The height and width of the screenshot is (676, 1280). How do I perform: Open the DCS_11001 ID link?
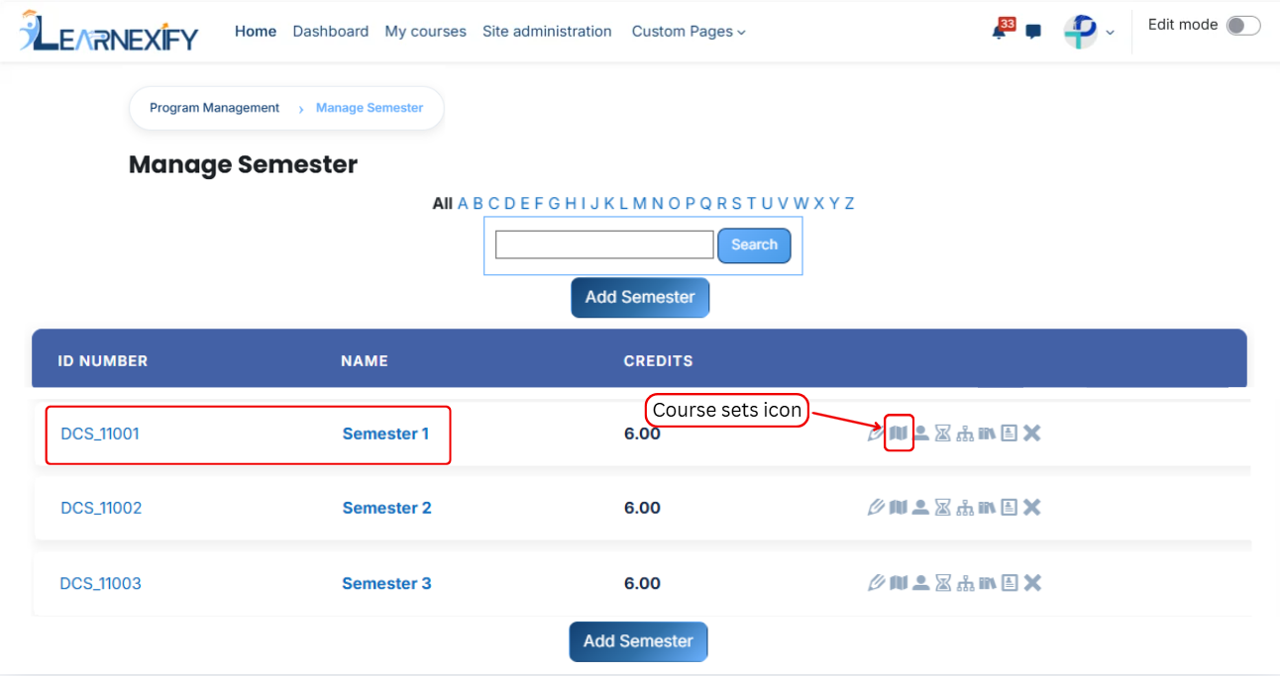100,434
